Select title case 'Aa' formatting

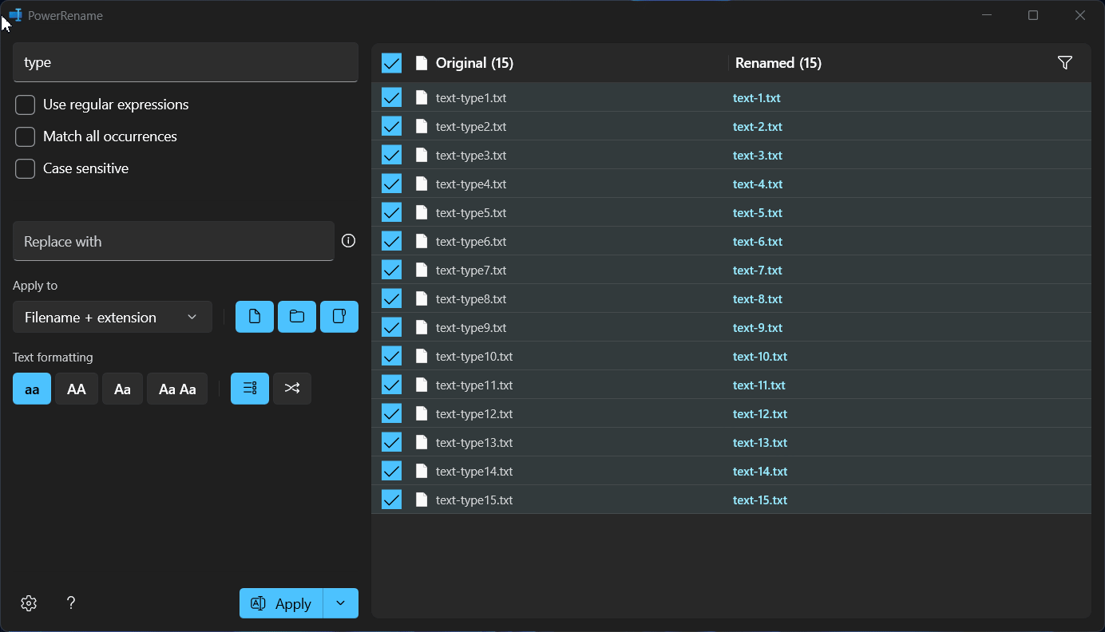pos(122,389)
